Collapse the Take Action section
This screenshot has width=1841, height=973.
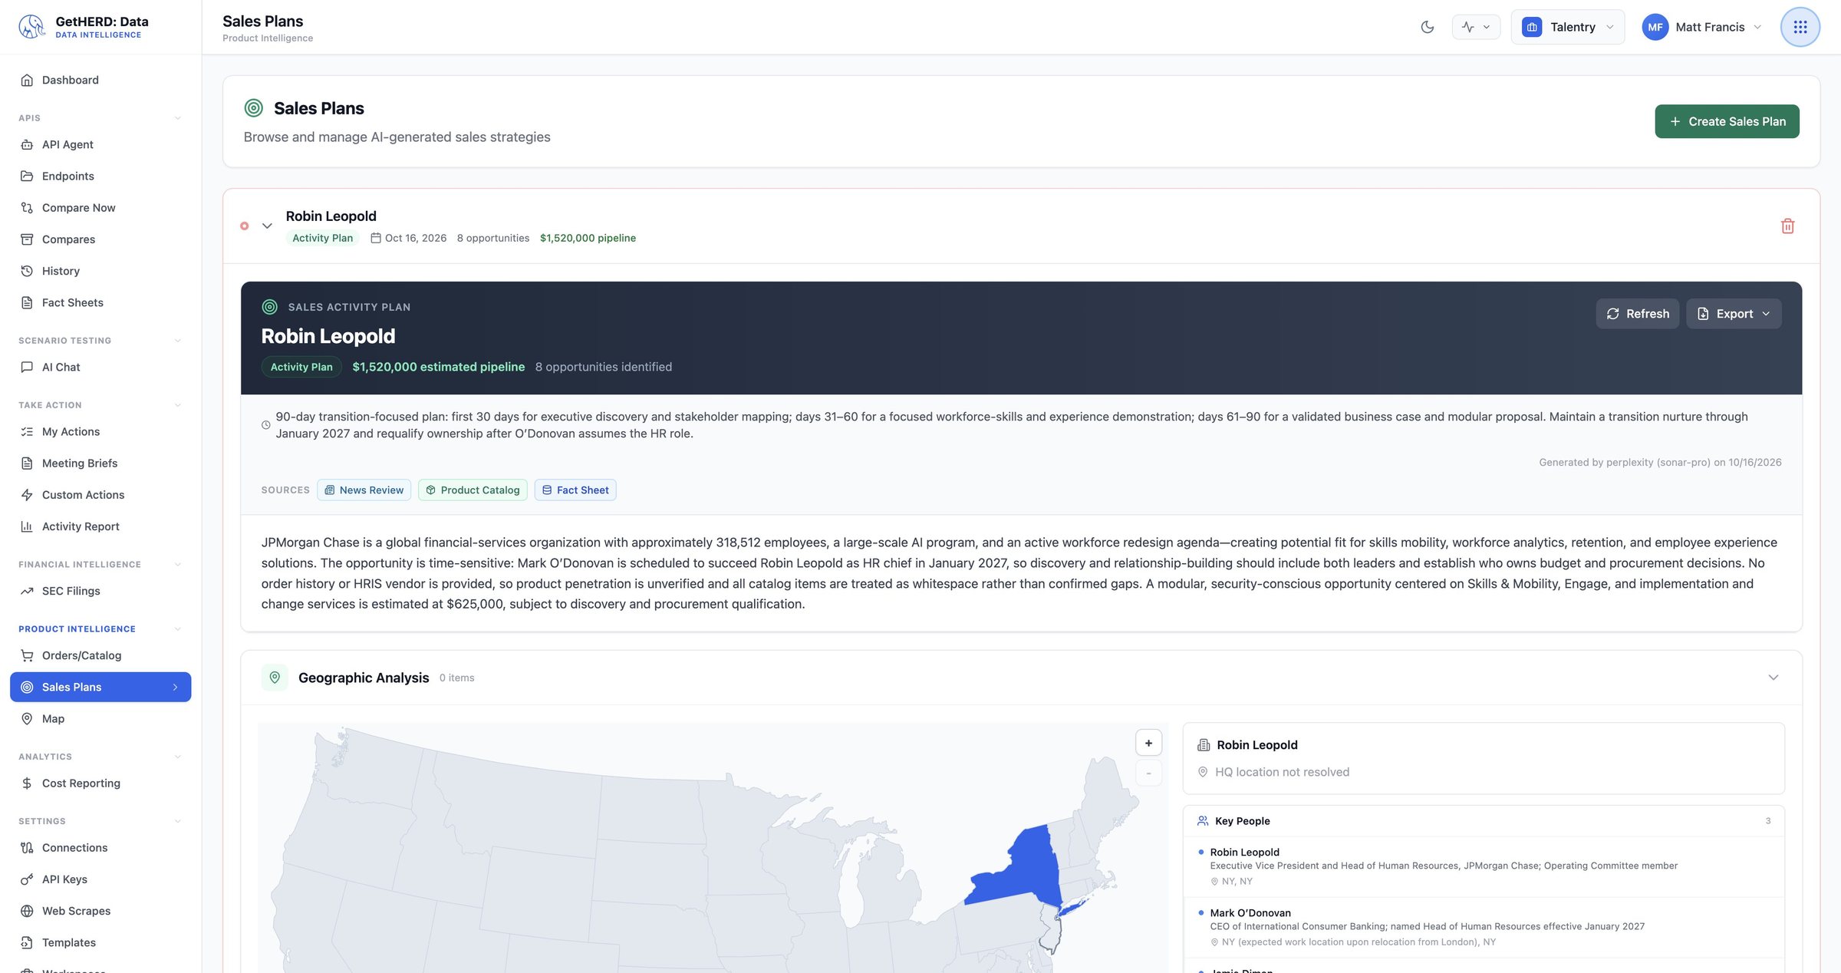[x=178, y=405]
